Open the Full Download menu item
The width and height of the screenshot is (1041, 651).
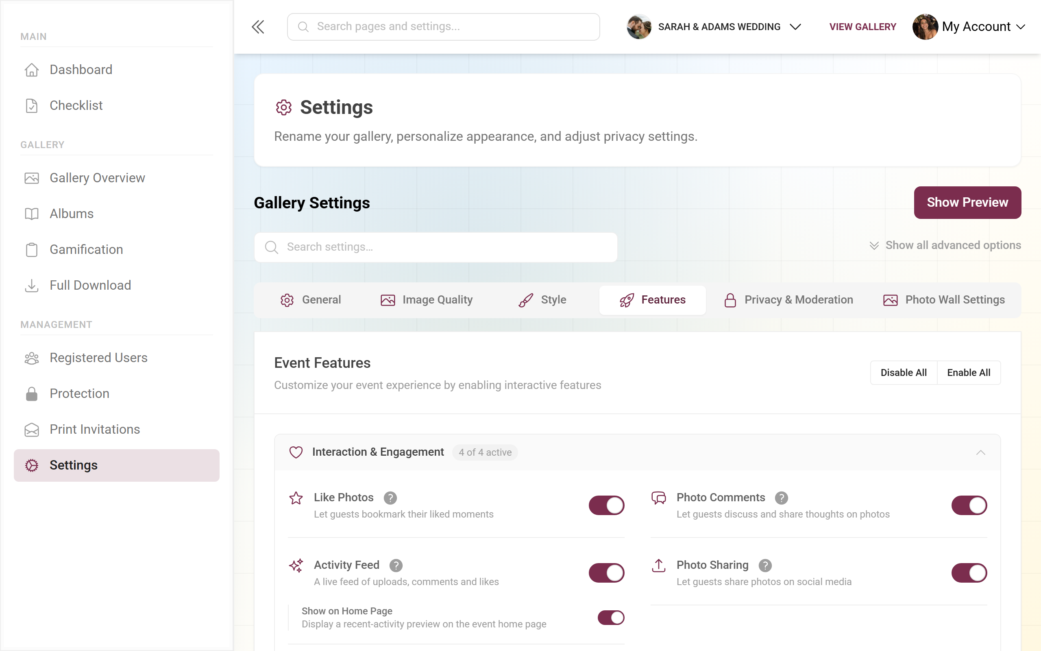click(x=117, y=286)
